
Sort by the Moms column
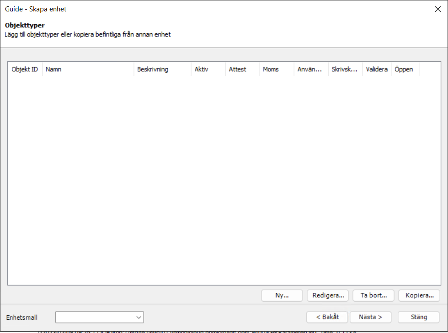pos(275,69)
